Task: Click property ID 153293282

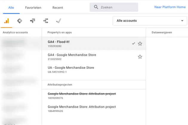Action: pos(55,46)
